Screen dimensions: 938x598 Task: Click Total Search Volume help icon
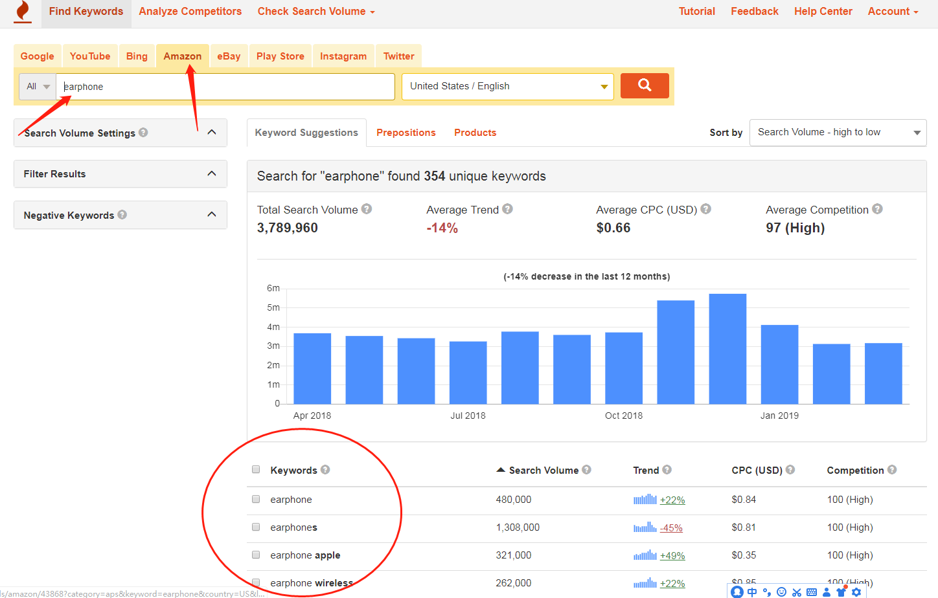pyautogui.click(x=367, y=208)
